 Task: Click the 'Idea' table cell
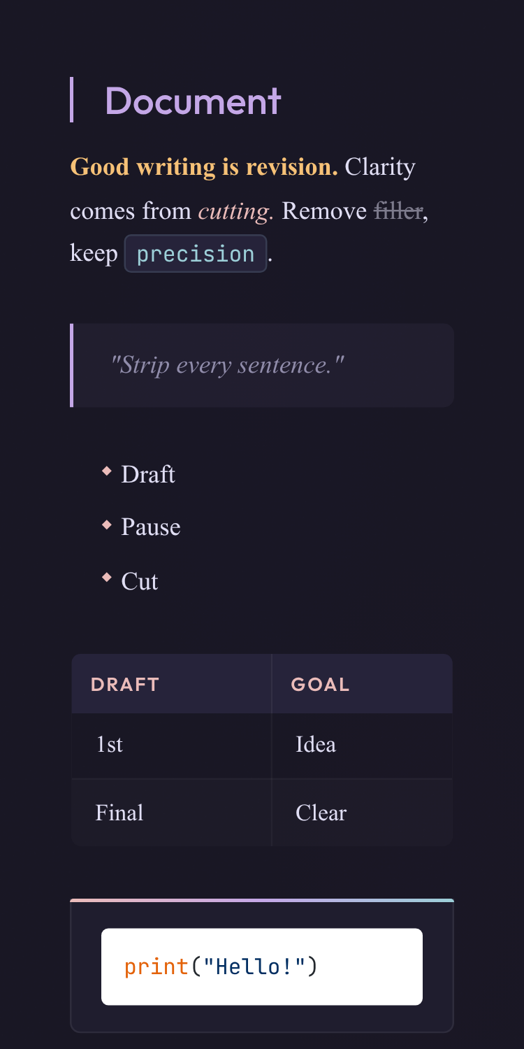tap(316, 745)
